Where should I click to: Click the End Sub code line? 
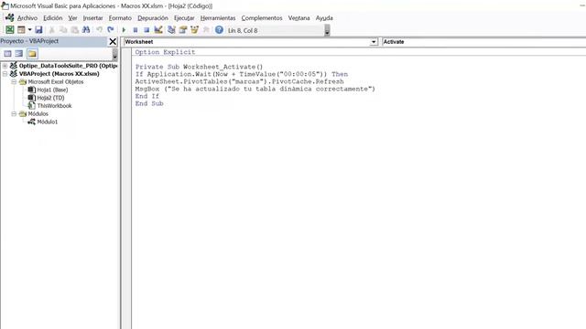click(x=149, y=103)
